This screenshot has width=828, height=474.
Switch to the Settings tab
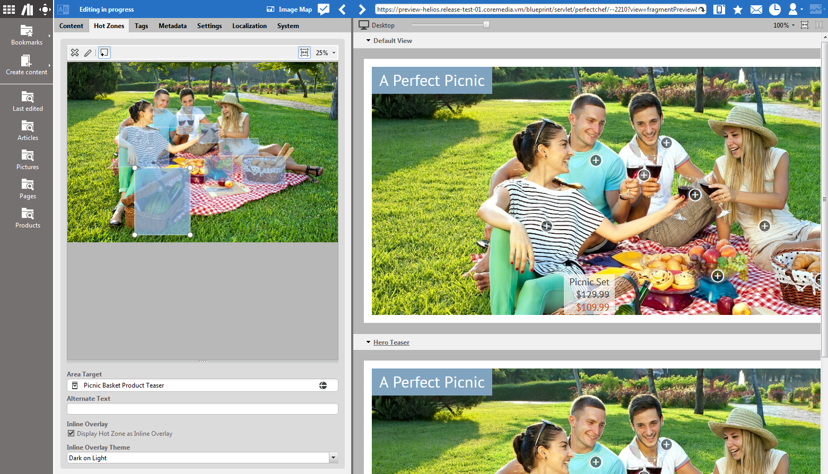pyautogui.click(x=210, y=25)
